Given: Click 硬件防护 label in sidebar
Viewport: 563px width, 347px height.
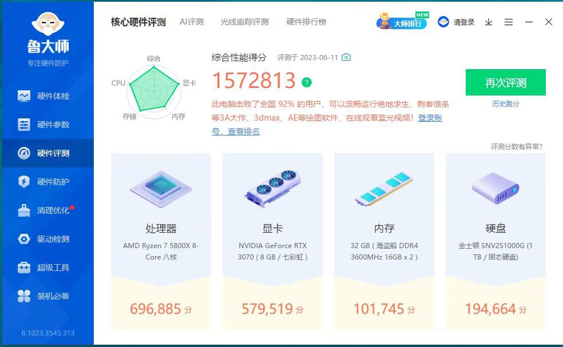Looking at the screenshot, I should point(53,182).
